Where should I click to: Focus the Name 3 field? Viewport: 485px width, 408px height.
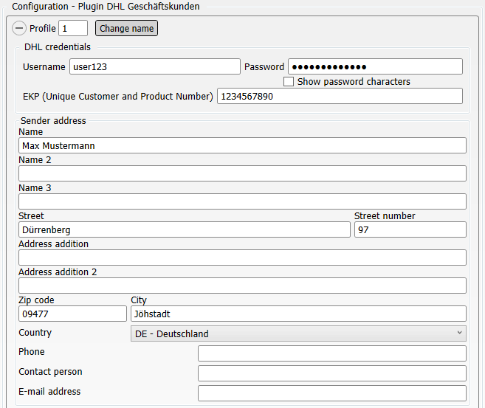click(x=242, y=201)
